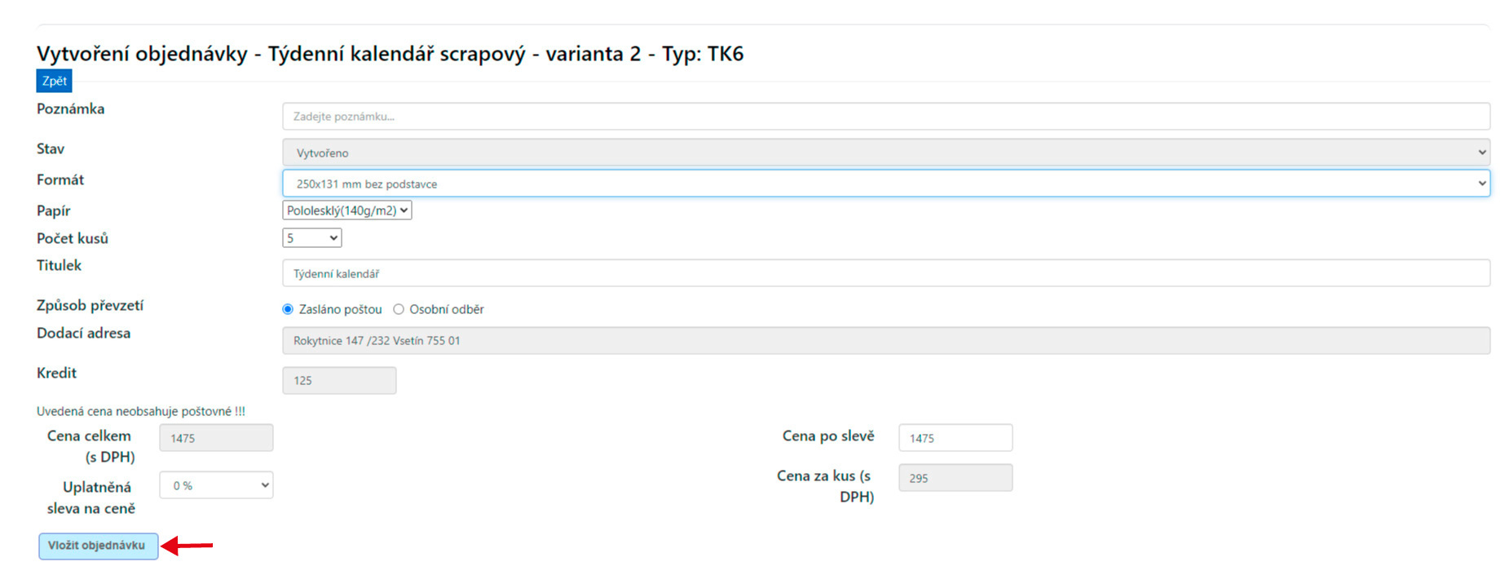Open the Papír dropdown Pololesklý(140g/m2)
1505x575 pixels.
point(347,210)
